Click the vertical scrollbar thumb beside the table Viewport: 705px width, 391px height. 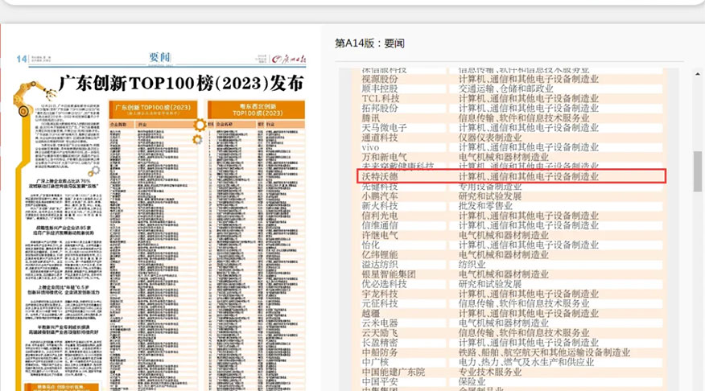click(698, 171)
